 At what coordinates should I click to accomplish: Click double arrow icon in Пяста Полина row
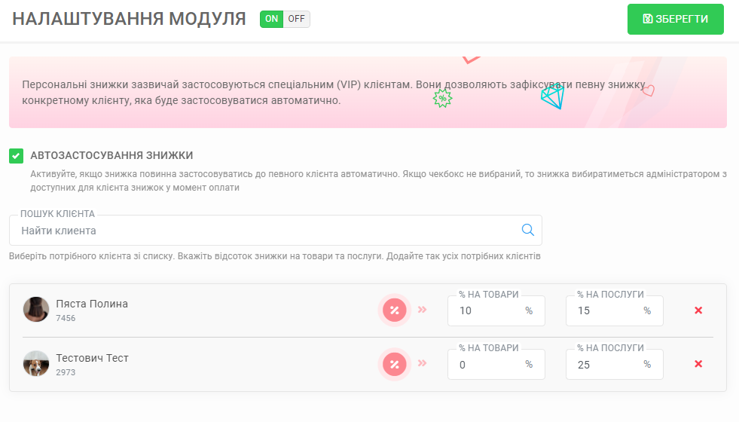point(423,310)
